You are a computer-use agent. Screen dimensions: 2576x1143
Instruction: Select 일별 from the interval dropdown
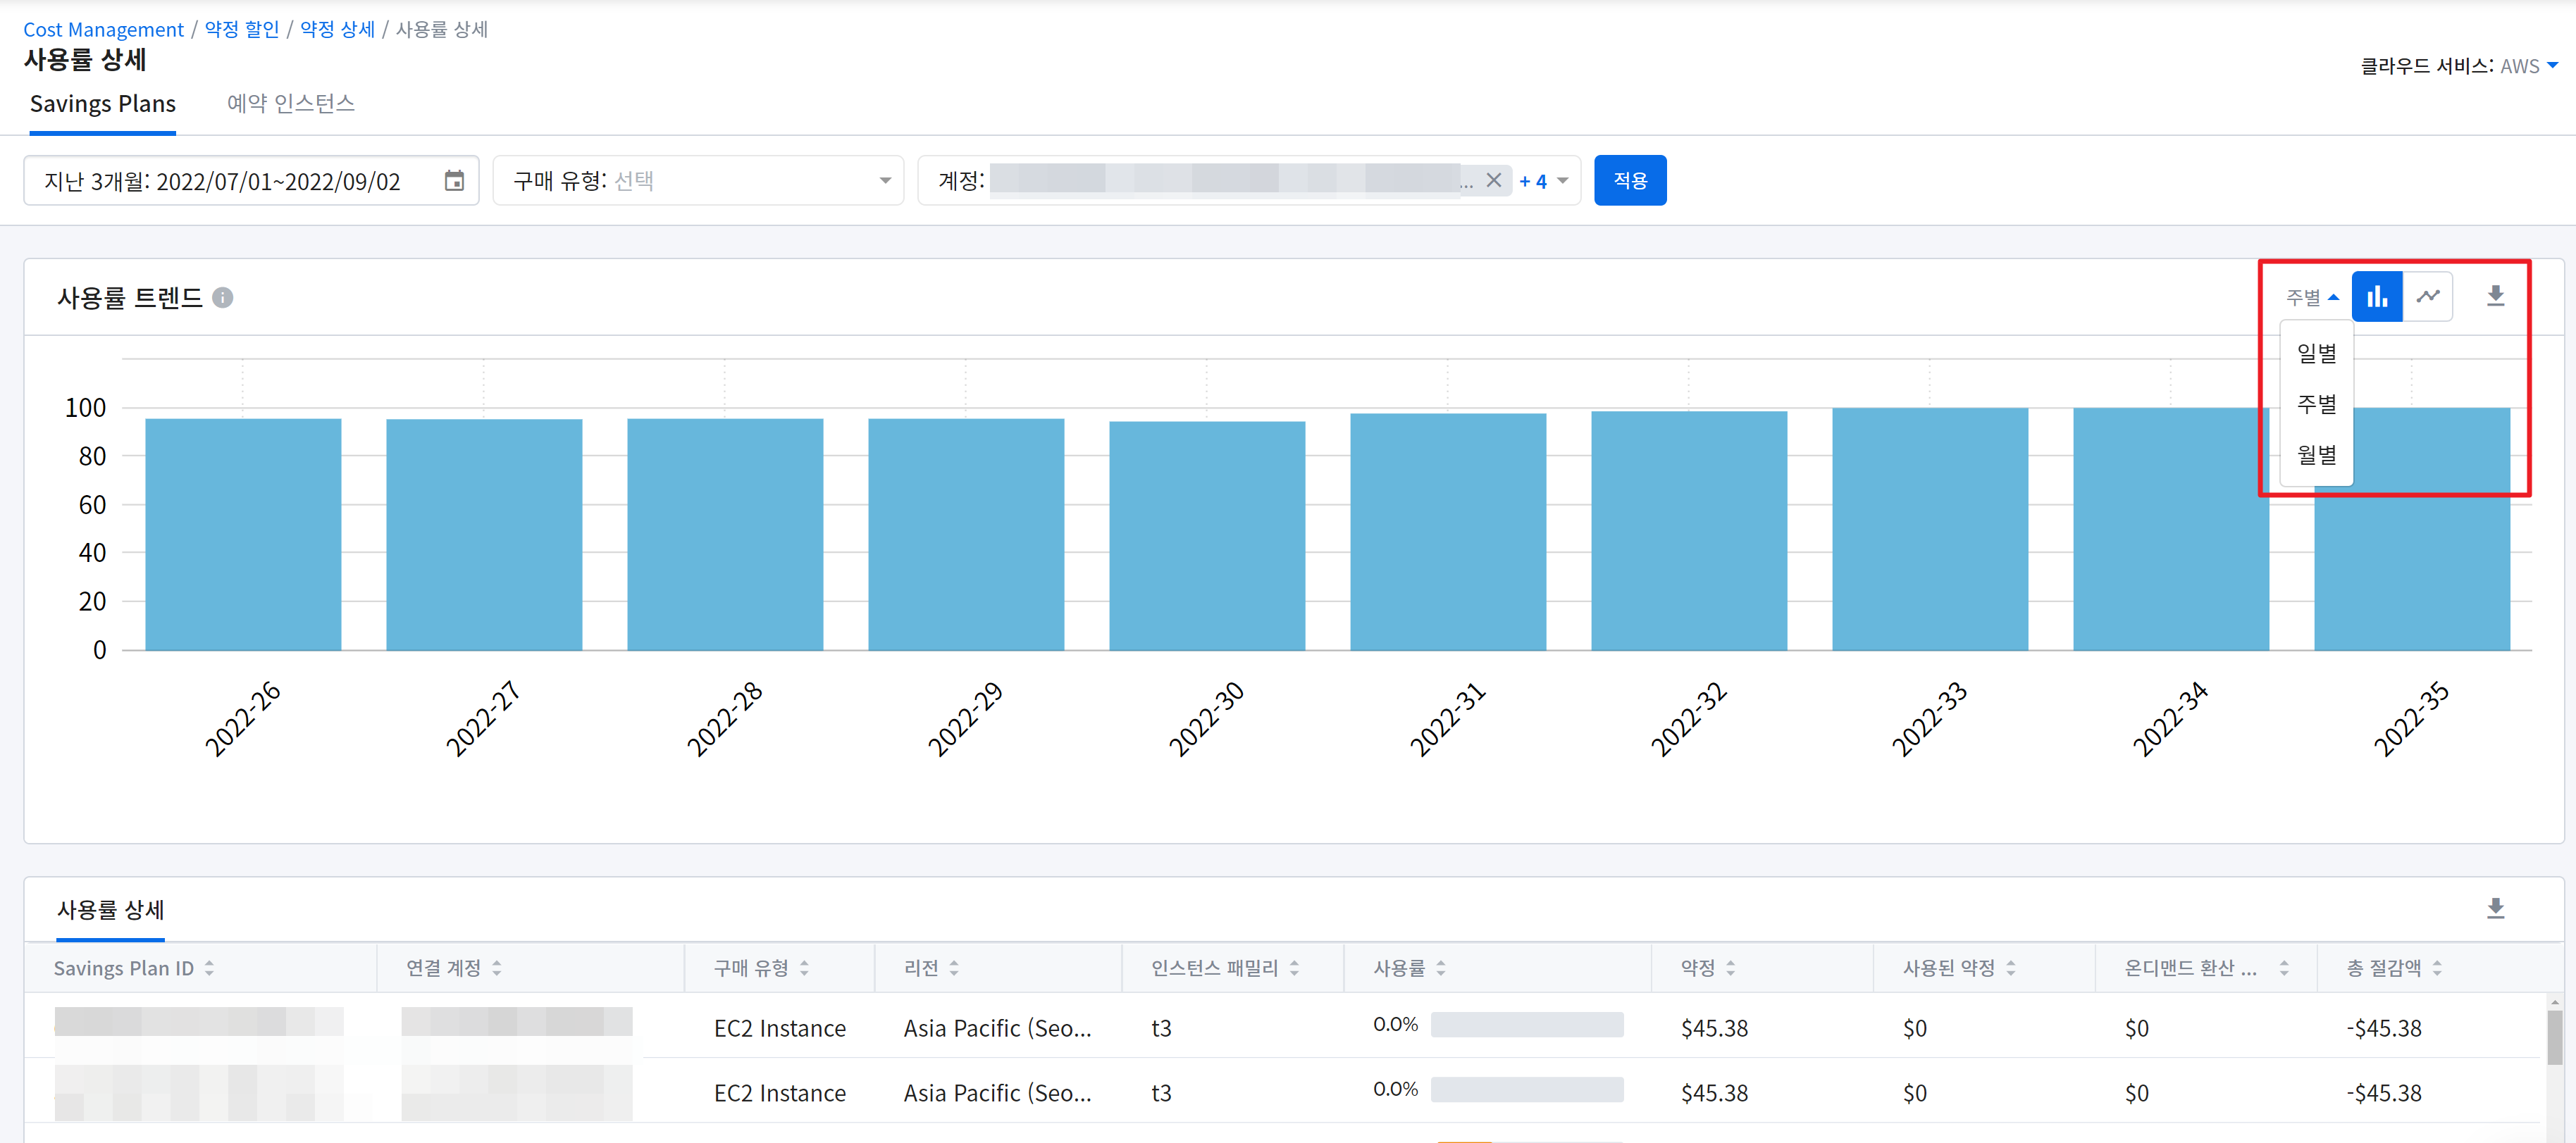[x=2316, y=354]
